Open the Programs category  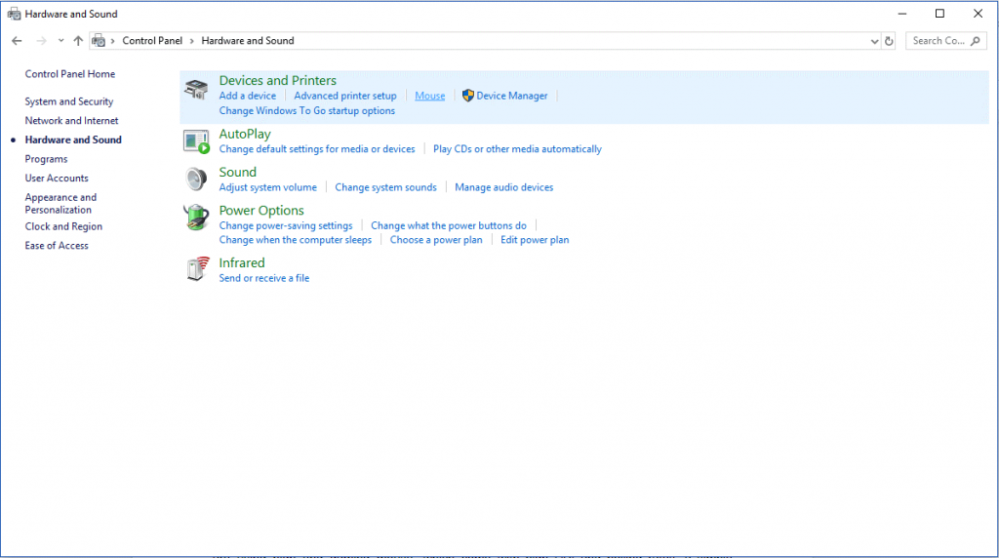coord(46,159)
